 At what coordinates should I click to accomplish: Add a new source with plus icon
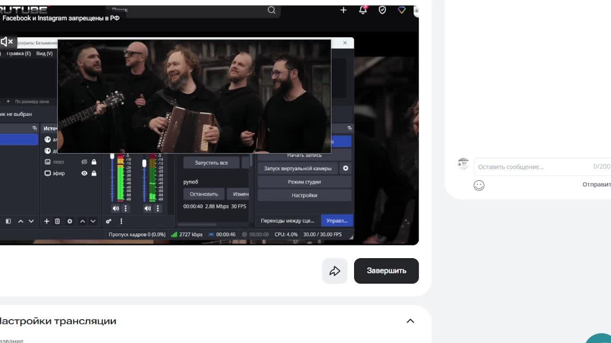point(46,221)
